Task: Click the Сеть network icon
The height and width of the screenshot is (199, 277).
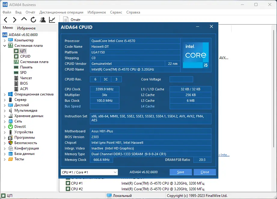Action: pos(11,121)
